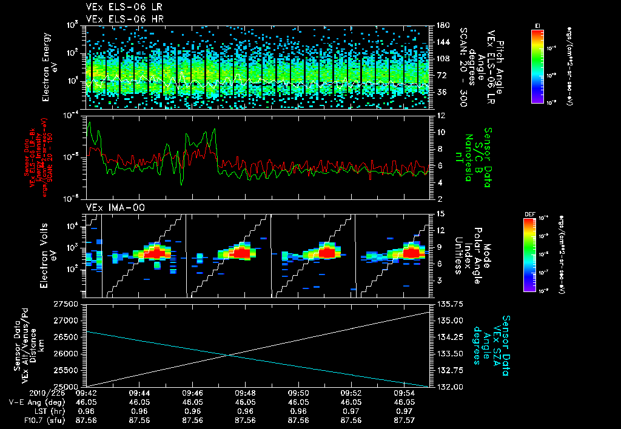The width and height of the screenshot is (621, 429).
Task: Click the "132.00" SZA tick label
Action: pyautogui.click(x=450, y=387)
